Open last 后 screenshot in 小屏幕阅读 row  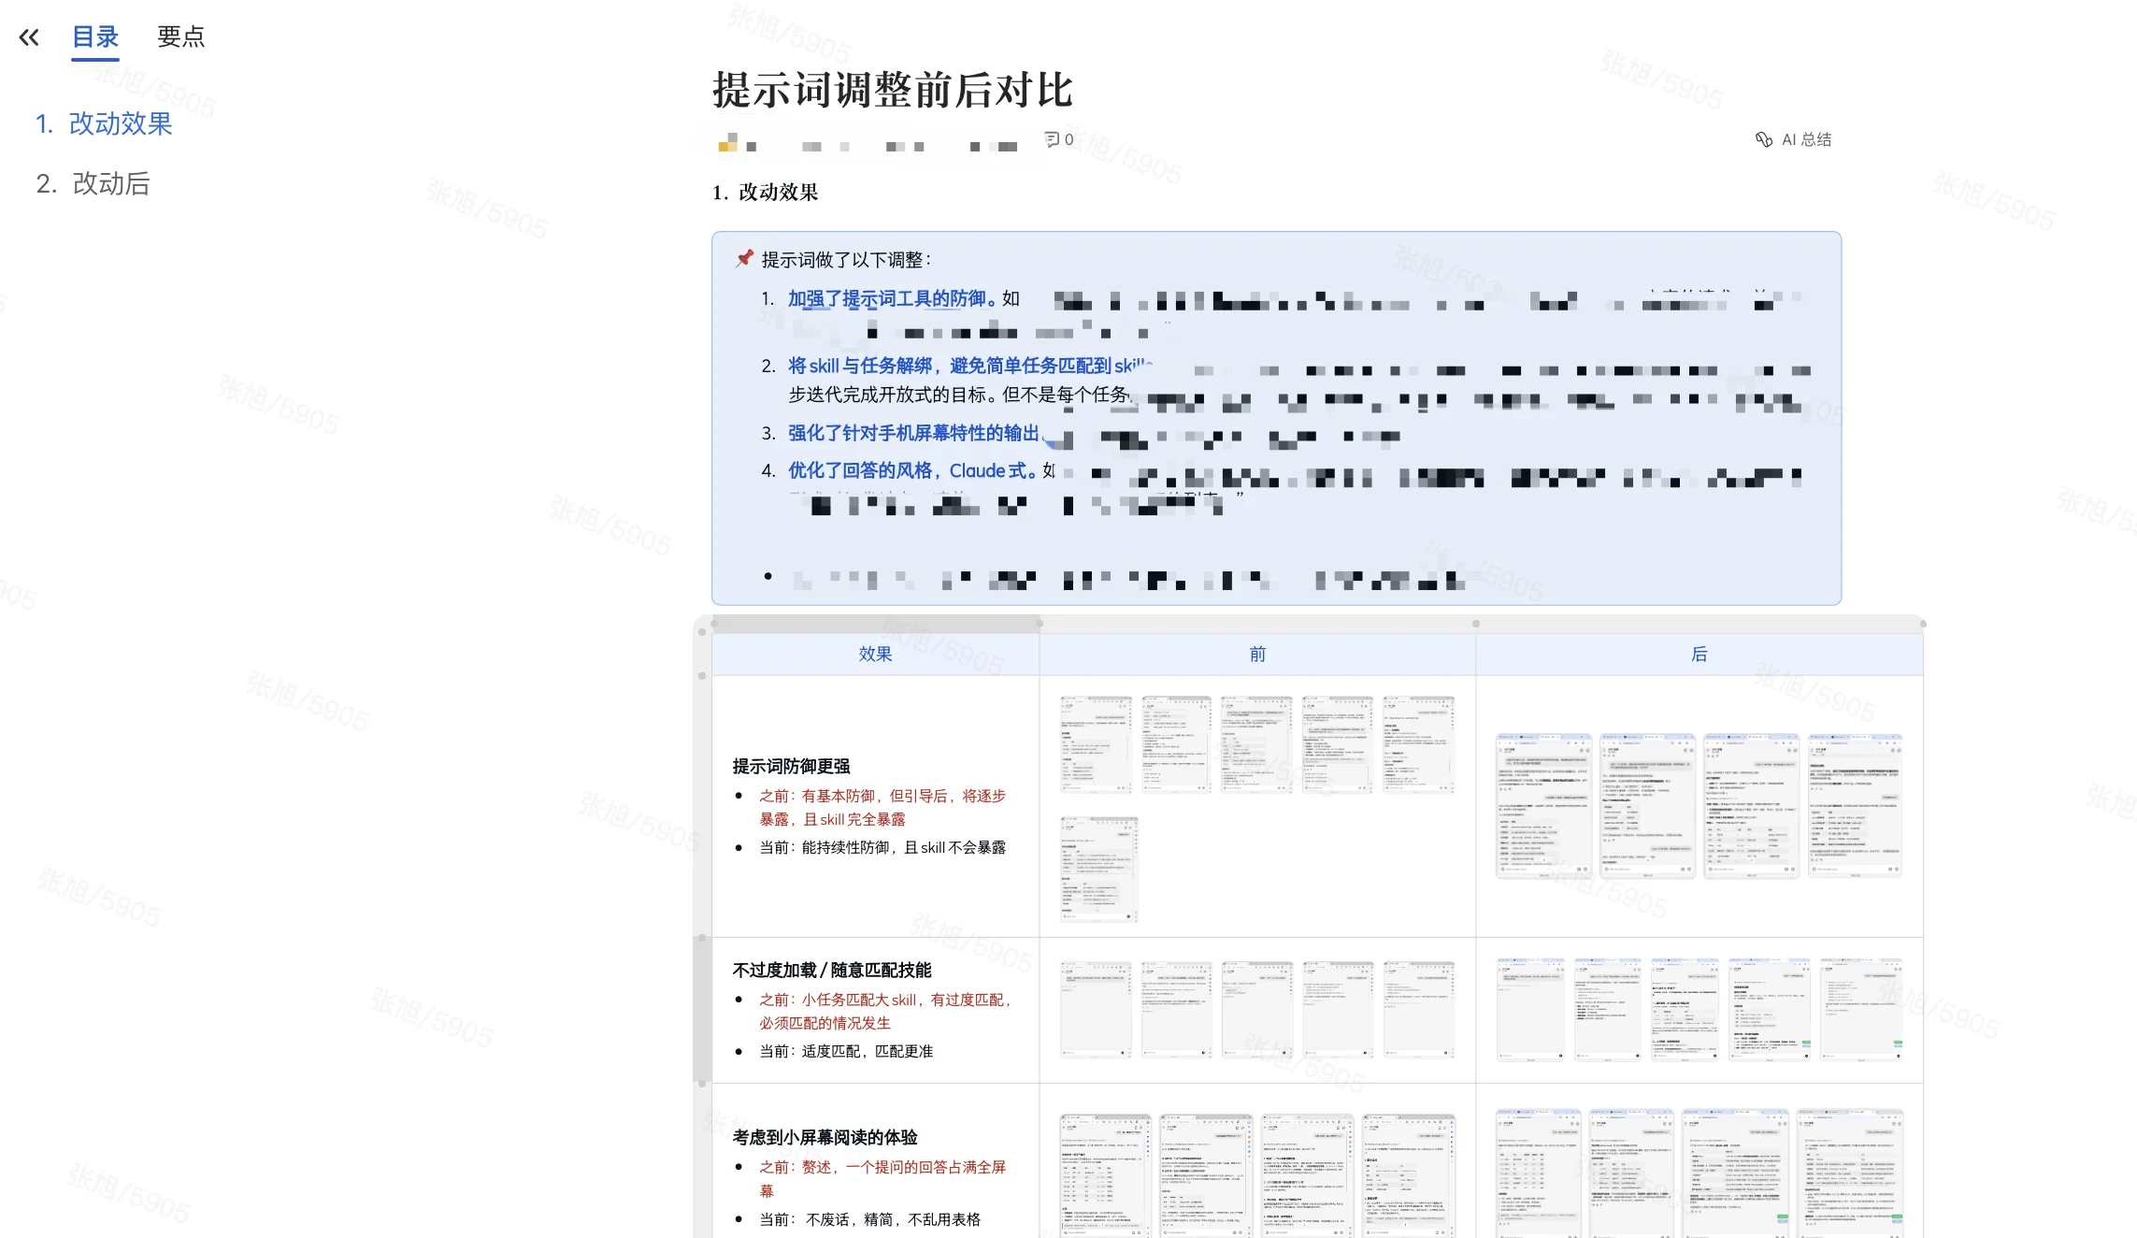pos(1850,1173)
